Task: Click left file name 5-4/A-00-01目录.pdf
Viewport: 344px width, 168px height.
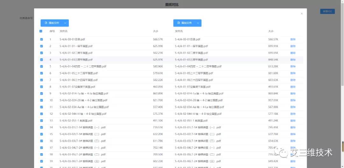Action: point(72,40)
